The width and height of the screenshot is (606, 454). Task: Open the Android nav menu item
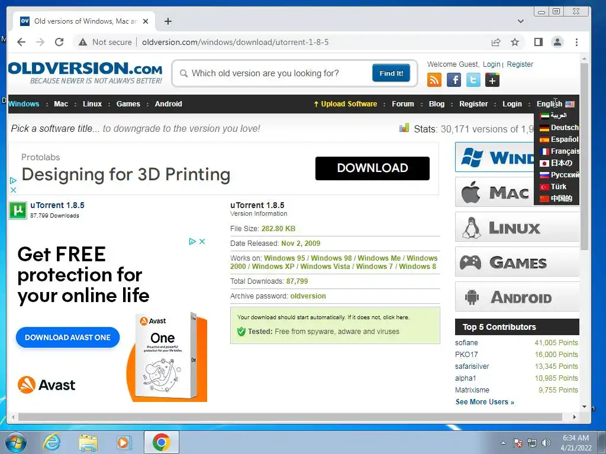click(169, 104)
